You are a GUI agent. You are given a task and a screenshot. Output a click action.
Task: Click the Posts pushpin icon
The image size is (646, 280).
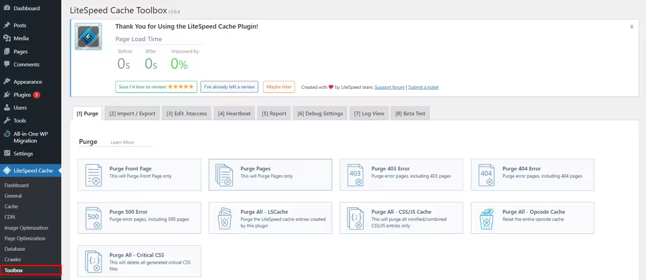tap(6, 25)
